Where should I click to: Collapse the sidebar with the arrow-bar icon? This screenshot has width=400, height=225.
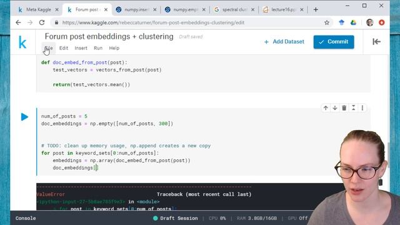(376, 42)
